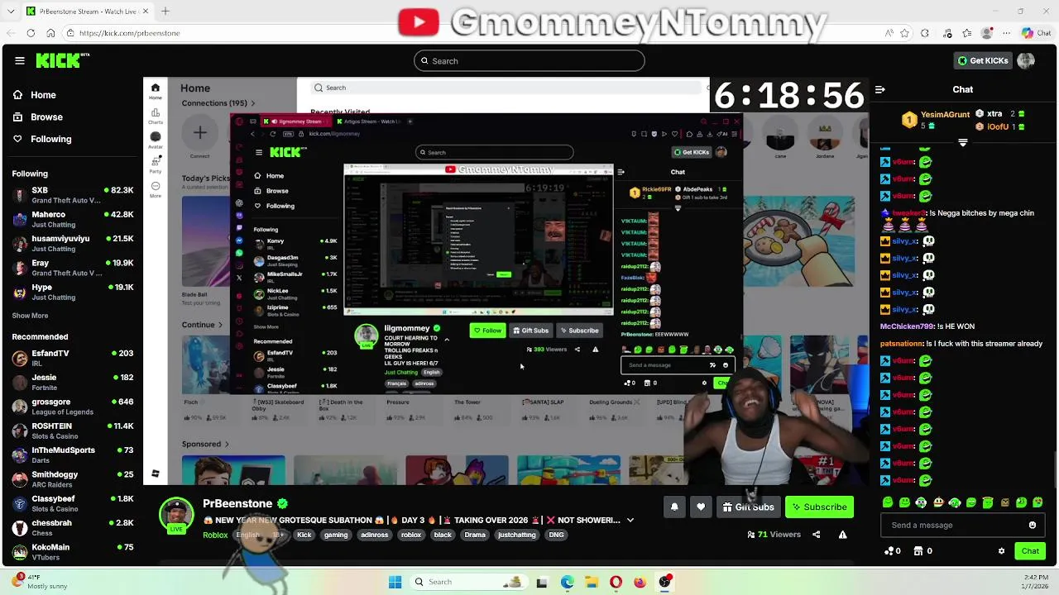This screenshot has height=595, width=1059.
Task: Click PrBeenstone's live avatar
Action: coord(176,515)
